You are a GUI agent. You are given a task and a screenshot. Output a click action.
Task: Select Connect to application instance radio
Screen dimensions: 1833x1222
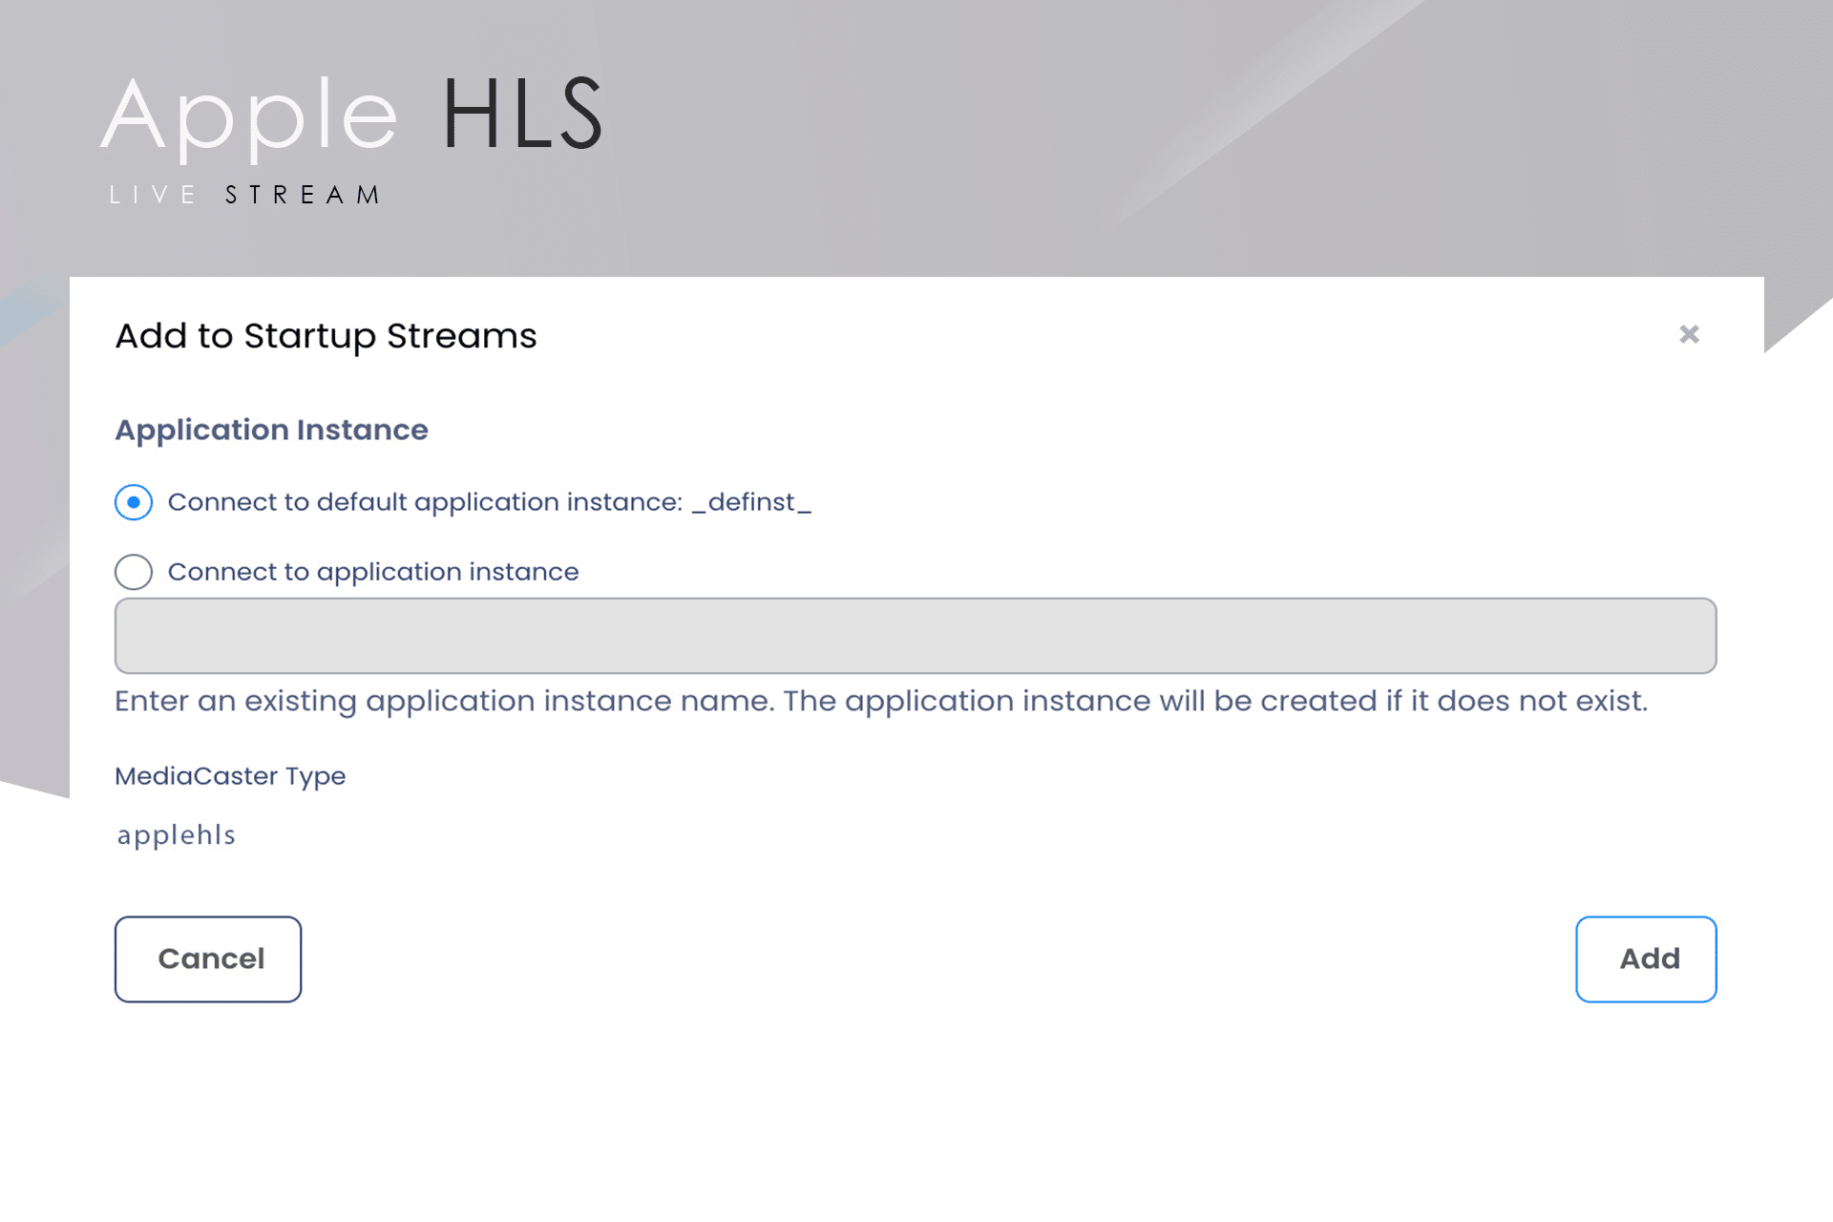(x=134, y=572)
